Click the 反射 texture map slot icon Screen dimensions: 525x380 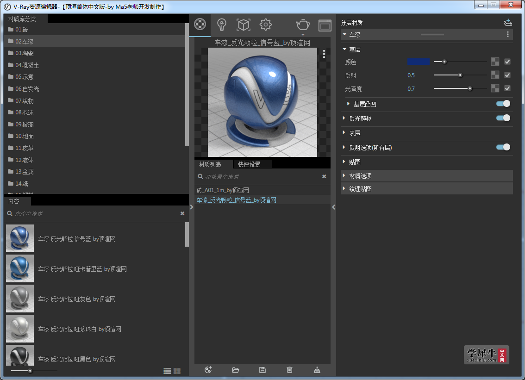(x=495, y=75)
